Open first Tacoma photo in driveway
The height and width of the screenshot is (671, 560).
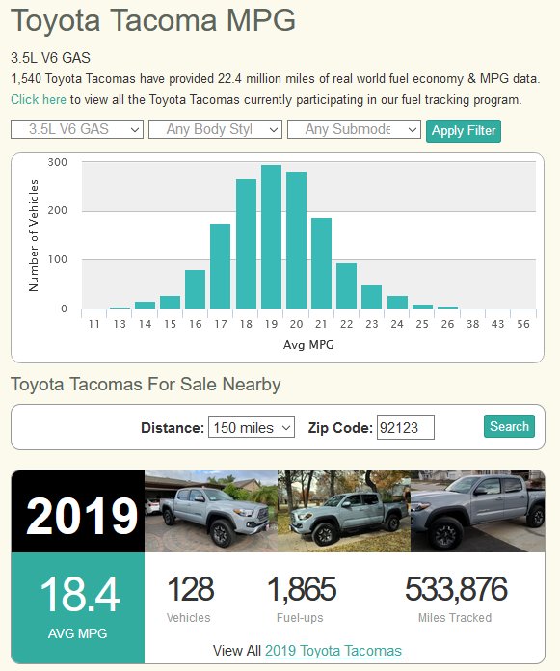211,511
